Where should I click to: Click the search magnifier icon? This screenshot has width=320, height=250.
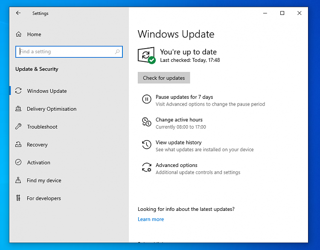point(117,52)
